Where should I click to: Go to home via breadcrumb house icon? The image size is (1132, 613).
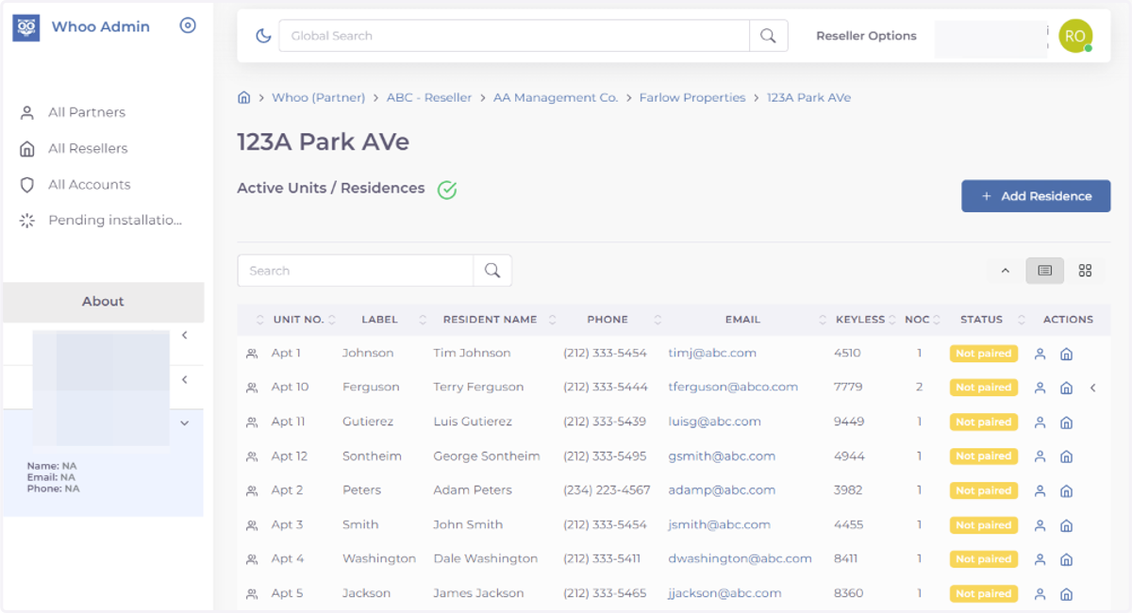tap(243, 97)
